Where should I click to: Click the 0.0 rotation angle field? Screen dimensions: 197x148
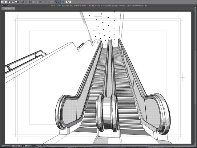(x=26, y=146)
